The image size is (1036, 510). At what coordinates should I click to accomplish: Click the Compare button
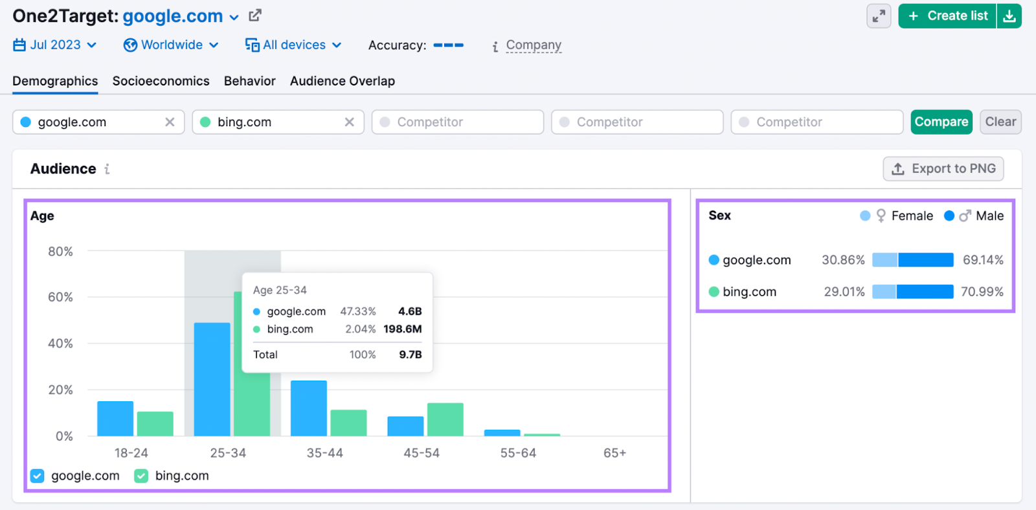click(941, 122)
